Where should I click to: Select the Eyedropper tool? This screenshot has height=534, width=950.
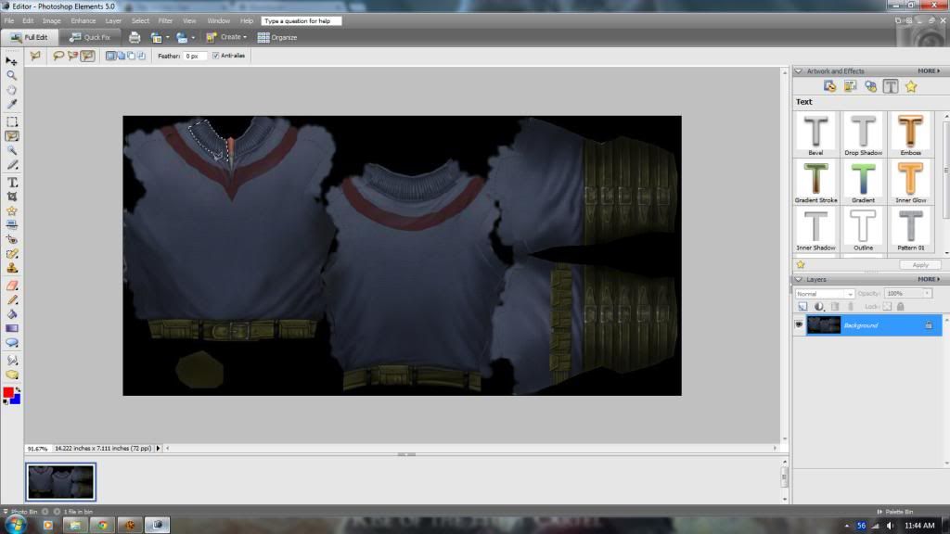(x=11, y=104)
